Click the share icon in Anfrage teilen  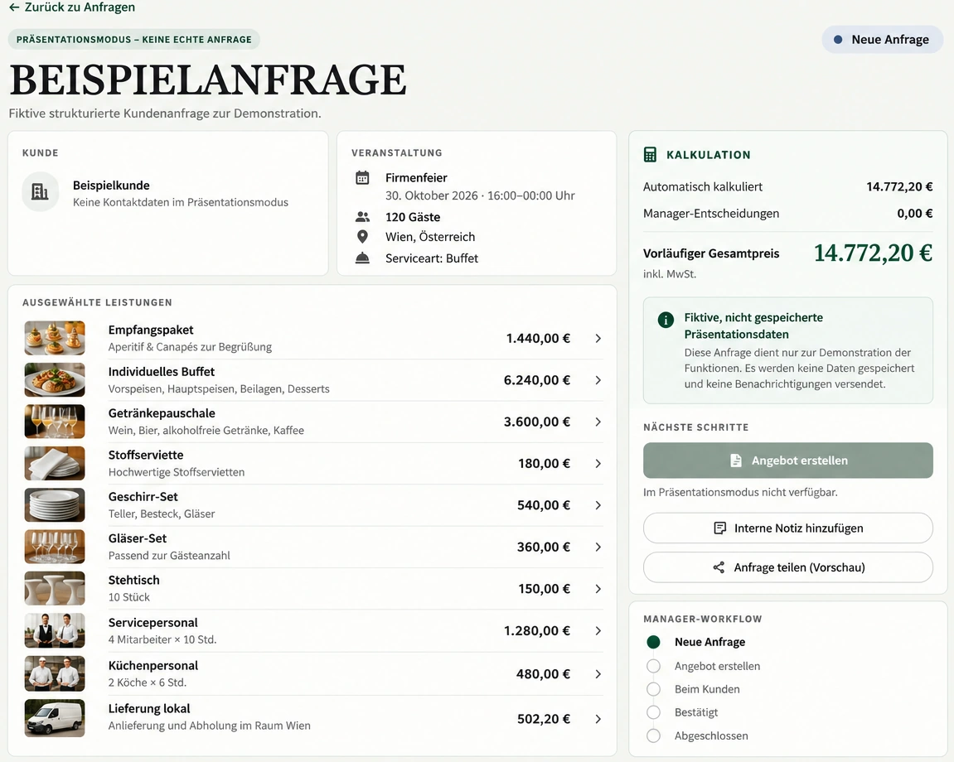click(719, 567)
